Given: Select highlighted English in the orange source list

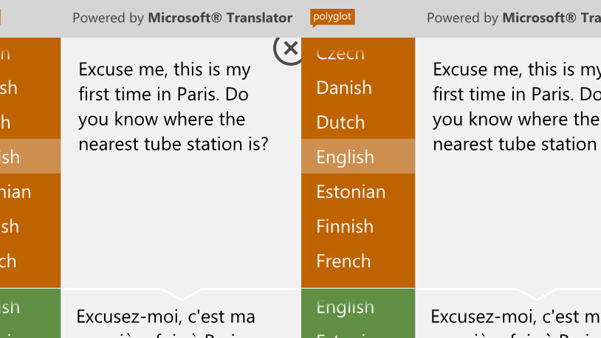Looking at the screenshot, I should pos(345,157).
